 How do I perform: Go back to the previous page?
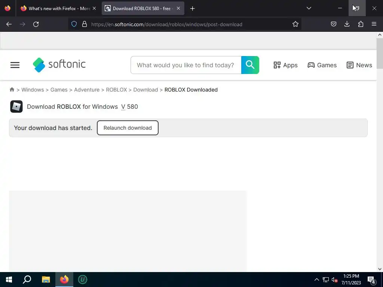click(x=9, y=24)
